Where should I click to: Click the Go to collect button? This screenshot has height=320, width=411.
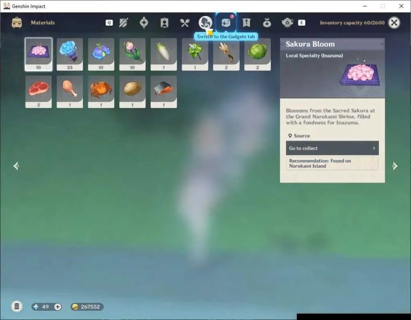[332, 148]
